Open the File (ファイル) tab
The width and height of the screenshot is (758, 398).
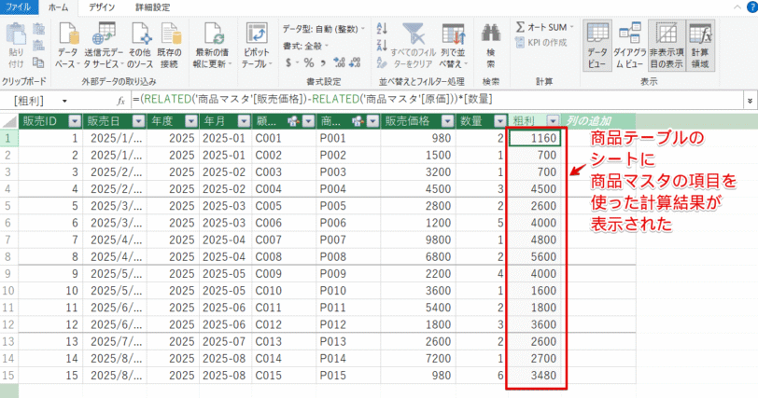point(19,7)
